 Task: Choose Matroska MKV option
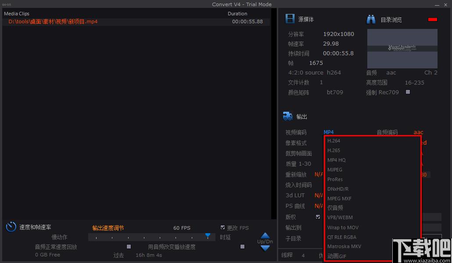click(x=344, y=246)
